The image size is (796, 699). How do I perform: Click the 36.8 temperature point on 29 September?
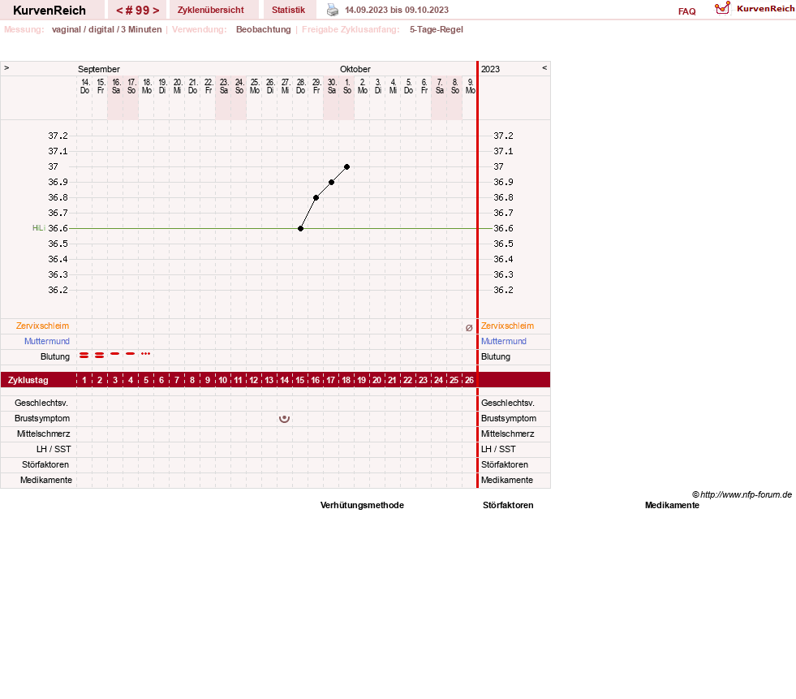pos(316,197)
